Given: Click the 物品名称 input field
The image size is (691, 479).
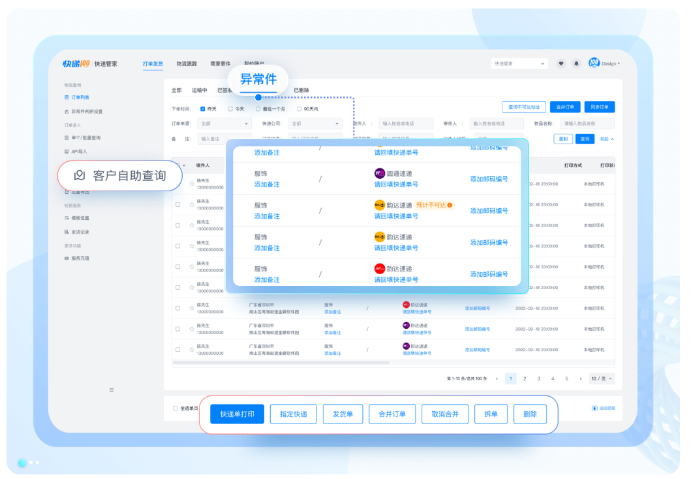Looking at the screenshot, I should pos(587,123).
